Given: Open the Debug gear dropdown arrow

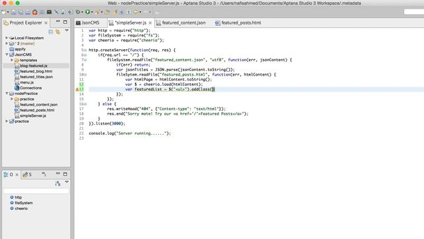Looking at the screenshot, I should (82, 12).
